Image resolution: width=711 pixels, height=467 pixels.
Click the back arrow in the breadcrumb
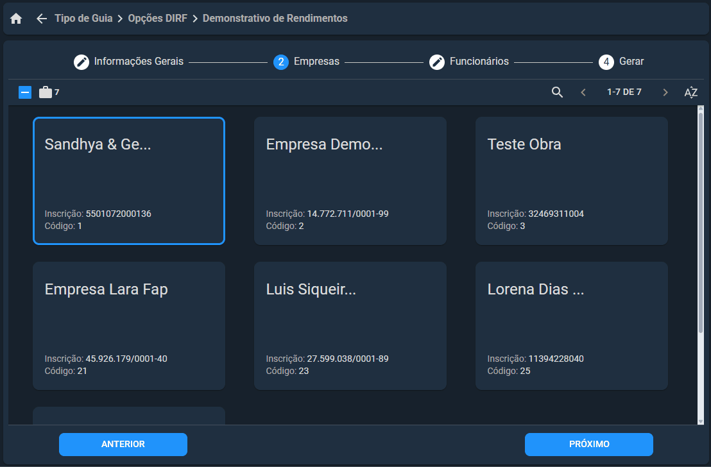click(x=42, y=19)
